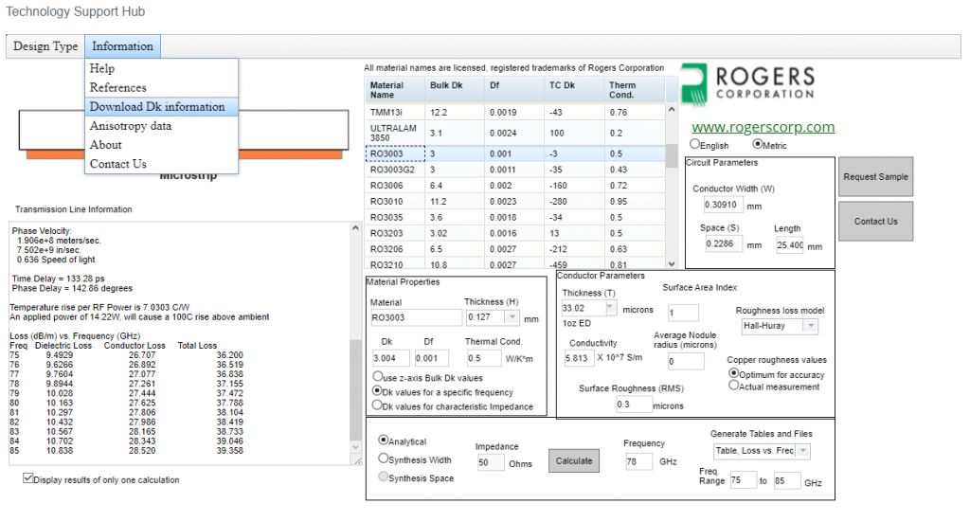Choose use z-axis Bulk Dk values
The height and width of the screenshot is (522, 970).
point(377,376)
